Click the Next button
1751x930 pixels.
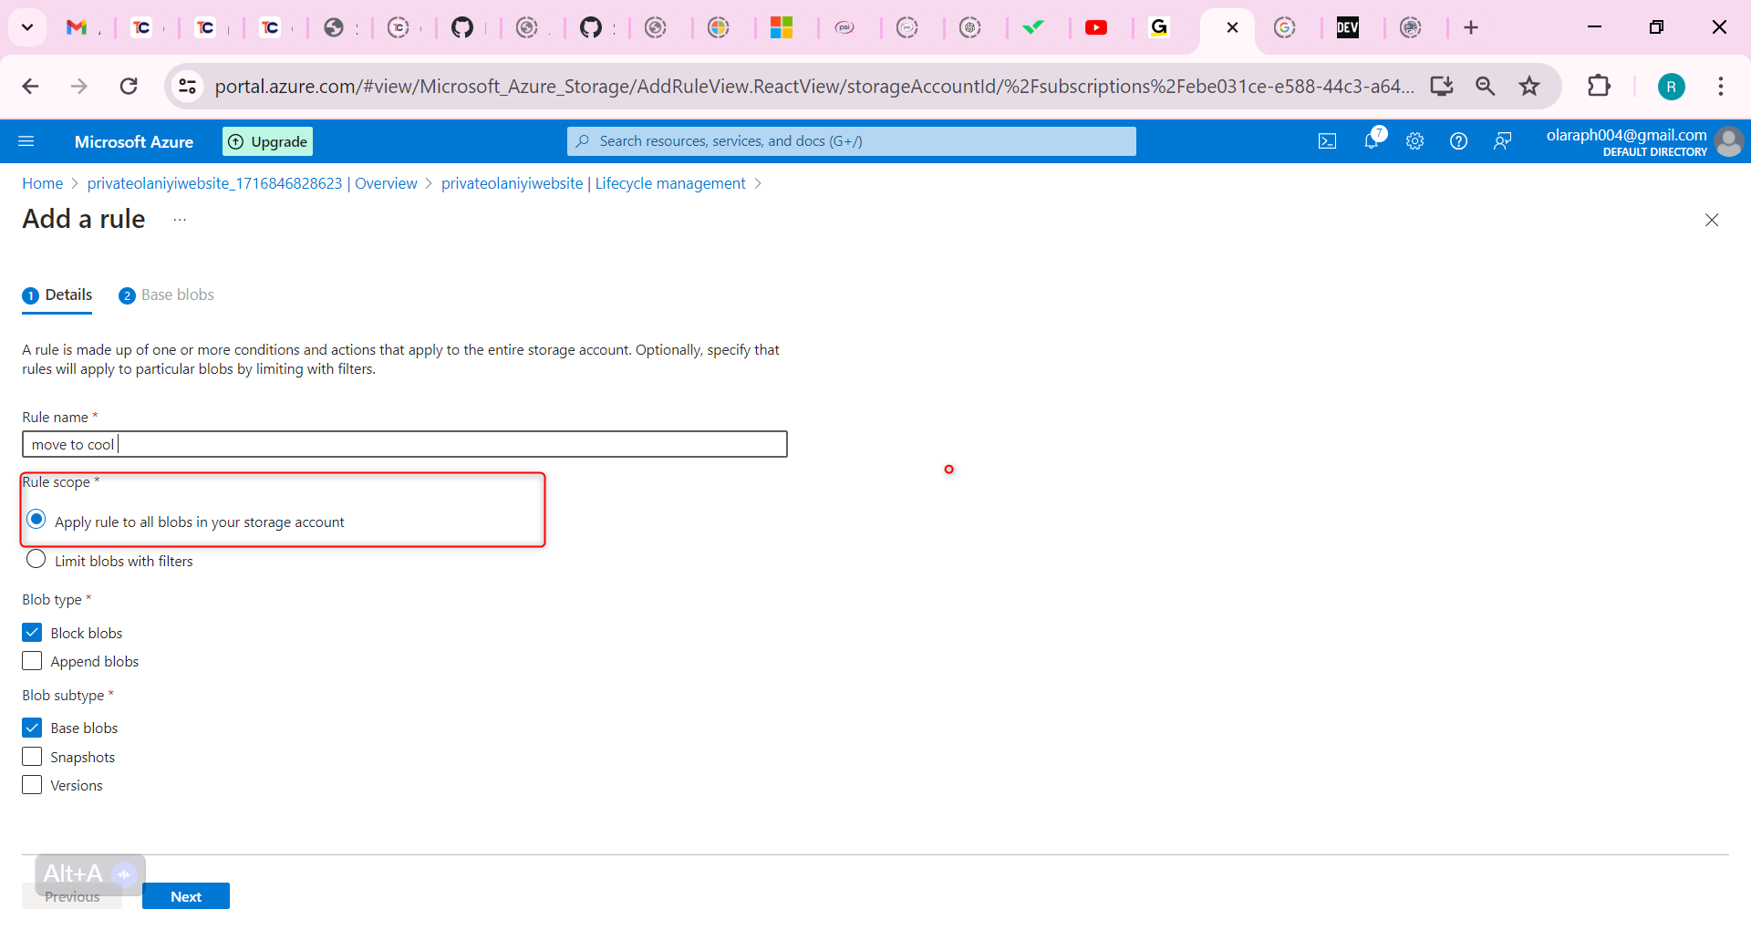point(186,896)
